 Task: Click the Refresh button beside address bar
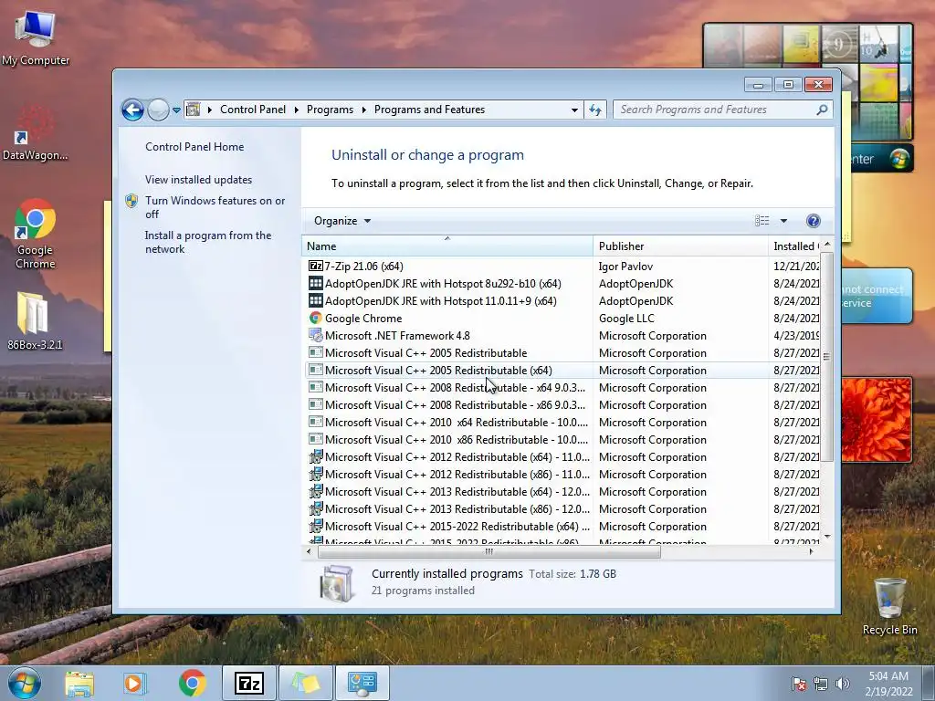pos(595,110)
